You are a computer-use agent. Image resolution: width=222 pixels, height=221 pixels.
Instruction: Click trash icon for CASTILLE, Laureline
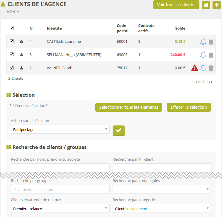211,42
